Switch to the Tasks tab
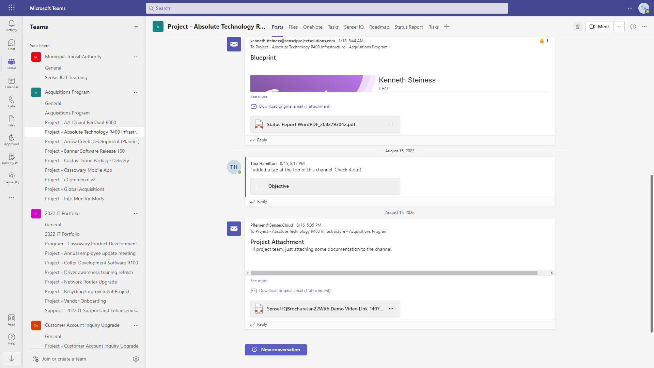 click(x=333, y=27)
